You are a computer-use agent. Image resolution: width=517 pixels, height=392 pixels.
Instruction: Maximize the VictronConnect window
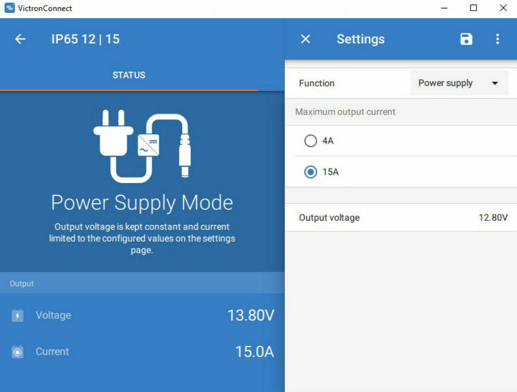coord(474,8)
